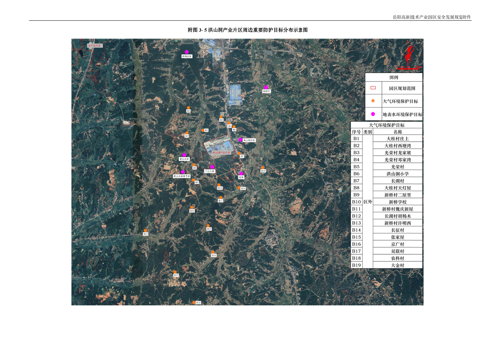Select the 洪山洞小学 row in table
495x350 pixels.
397,174
